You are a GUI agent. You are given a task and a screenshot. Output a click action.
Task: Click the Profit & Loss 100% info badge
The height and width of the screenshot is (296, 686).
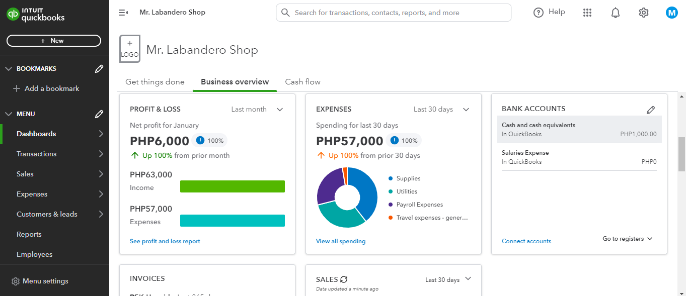pyautogui.click(x=211, y=141)
